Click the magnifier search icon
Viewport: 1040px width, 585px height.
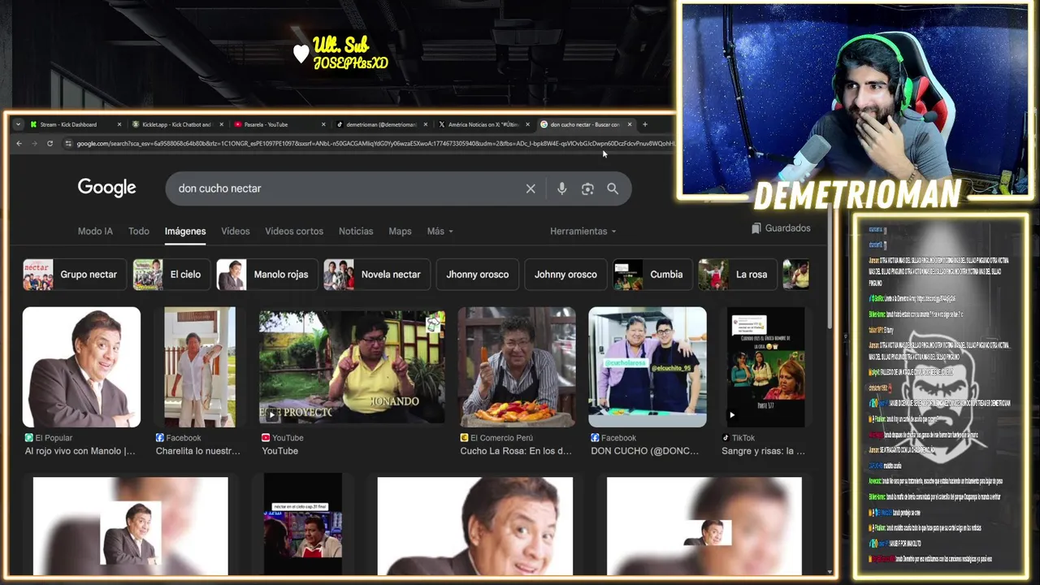(x=613, y=188)
